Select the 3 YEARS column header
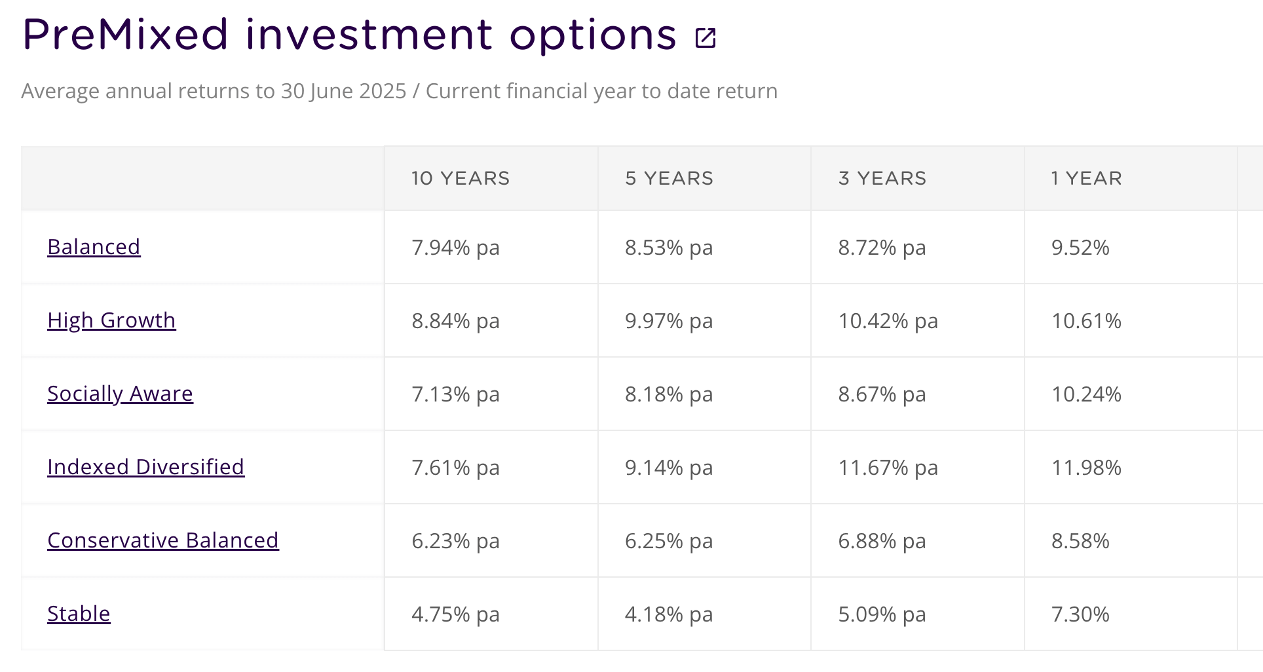The image size is (1263, 672). 882,178
